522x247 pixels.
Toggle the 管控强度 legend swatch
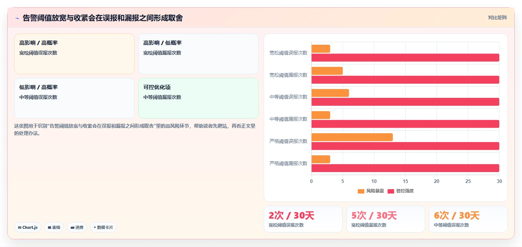coord(391,191)
